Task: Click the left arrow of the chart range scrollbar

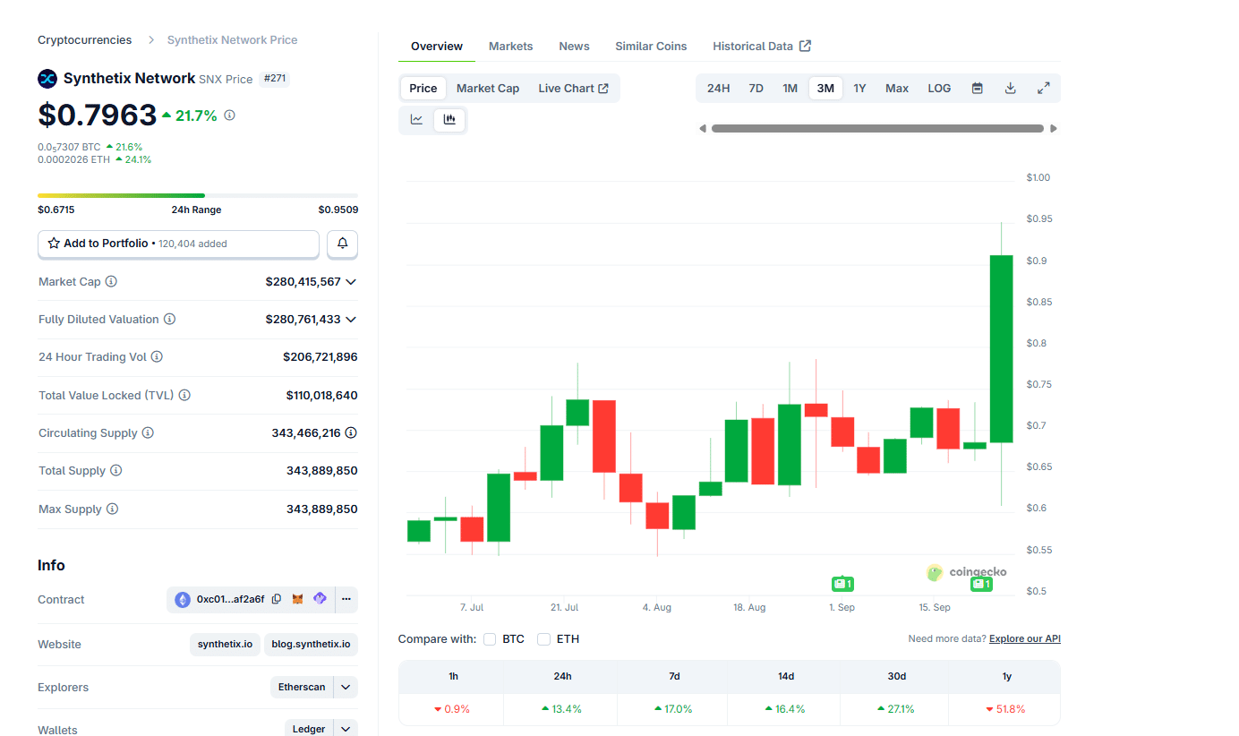Action: (703, 129)
